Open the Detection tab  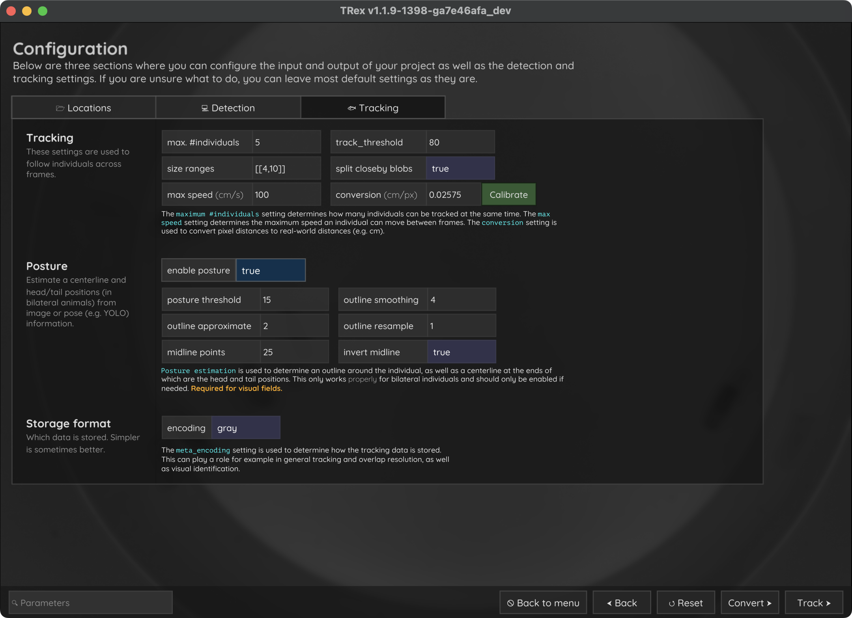228,108
